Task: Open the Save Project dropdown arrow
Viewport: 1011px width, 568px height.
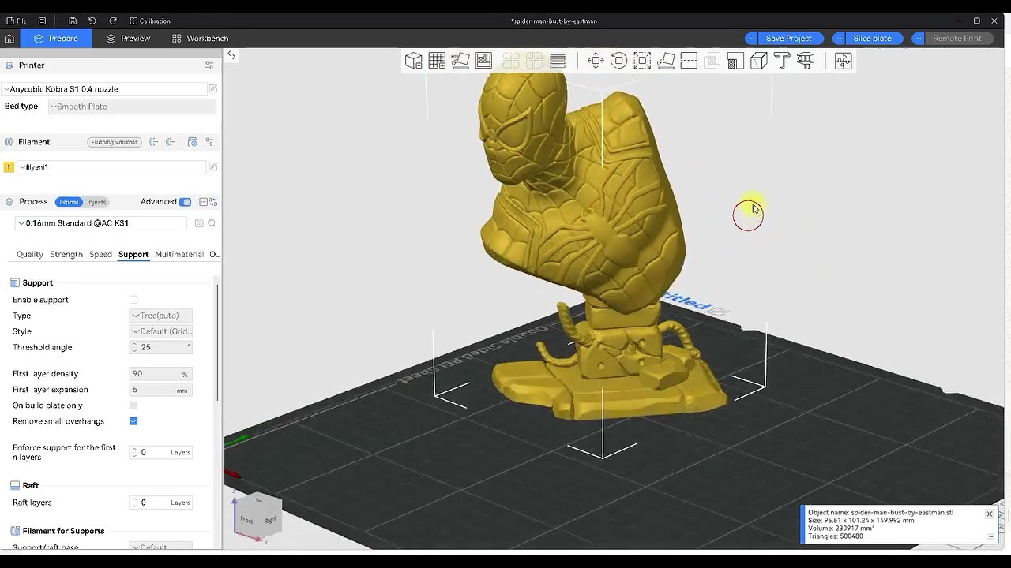Action: pos(752,38)
